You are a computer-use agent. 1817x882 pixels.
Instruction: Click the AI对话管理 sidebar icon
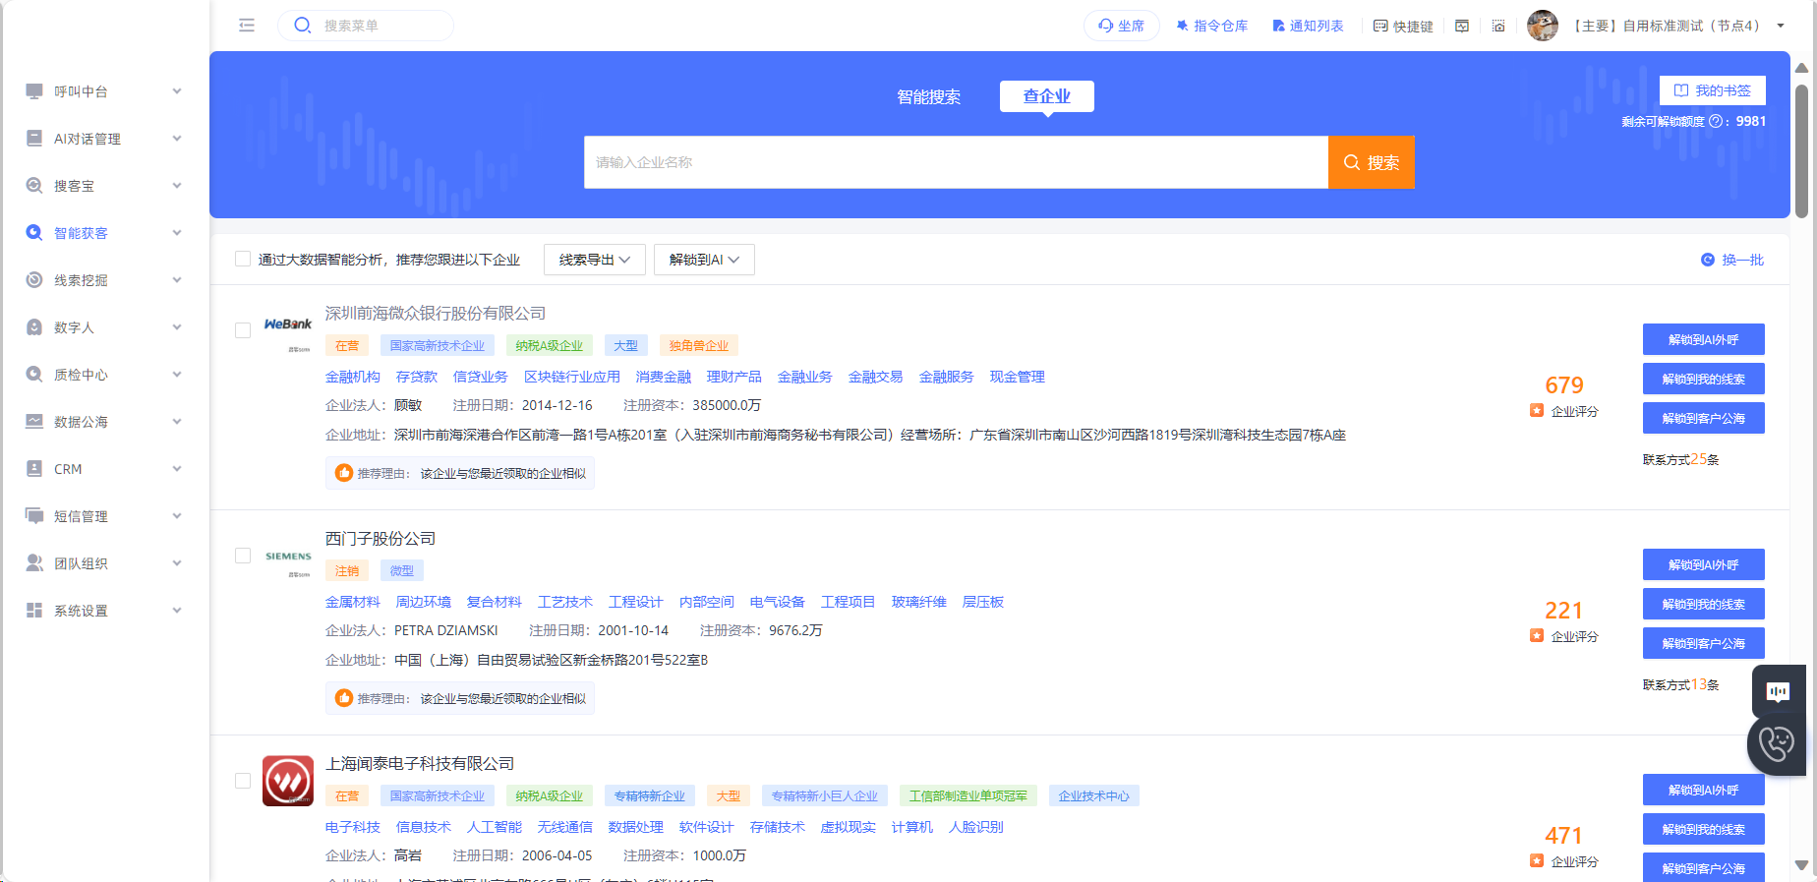pos(34,139)
